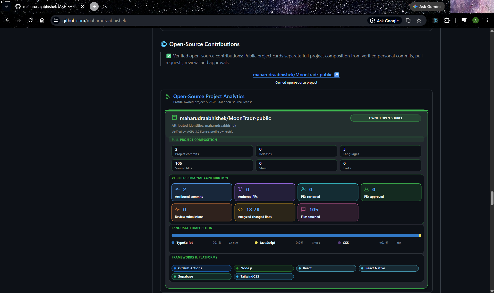
Task: Click the globe icon beside Open-Source Contributions
Action: 164,44
